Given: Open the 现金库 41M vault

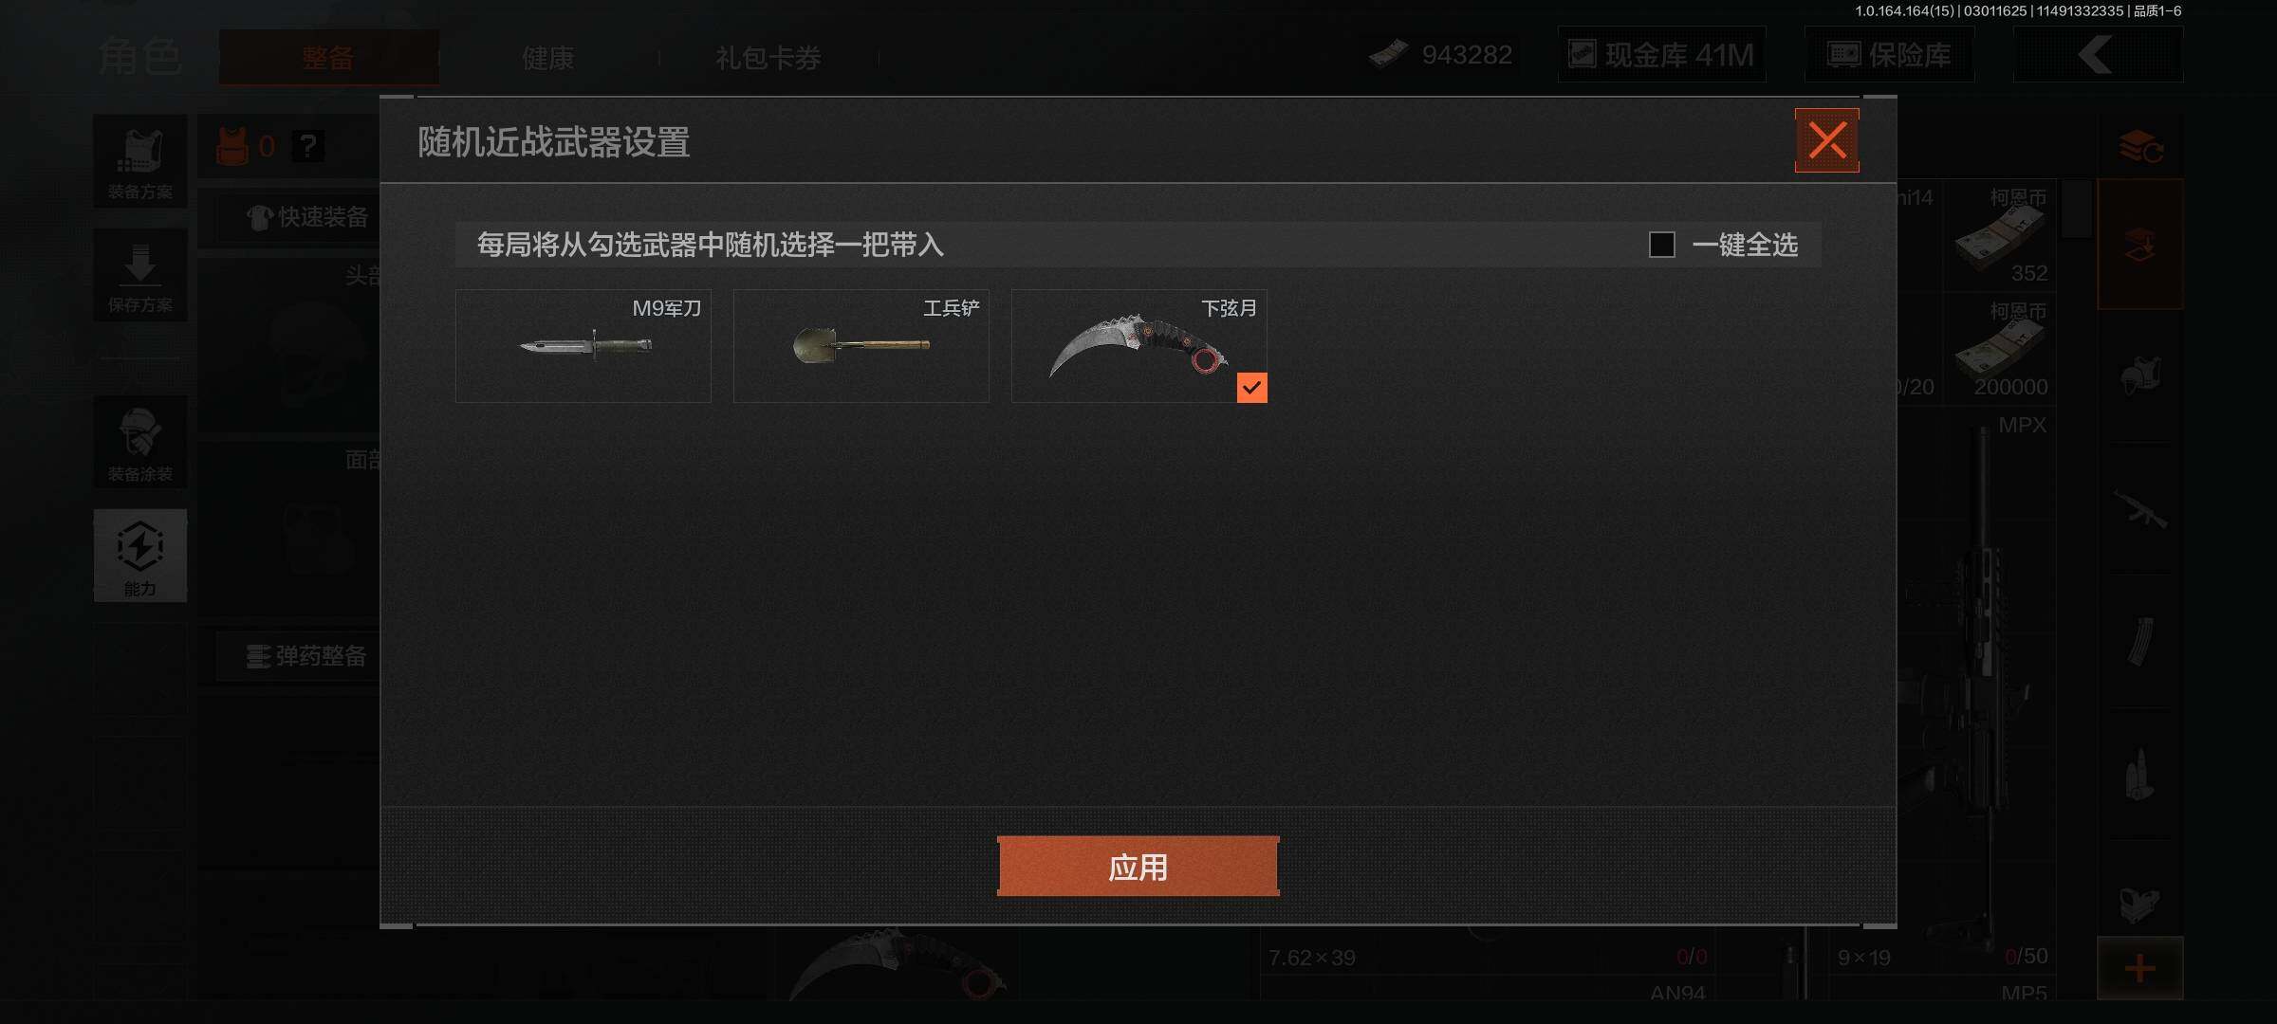Looking at the screenshot, I should click(x=1662, y=55).
